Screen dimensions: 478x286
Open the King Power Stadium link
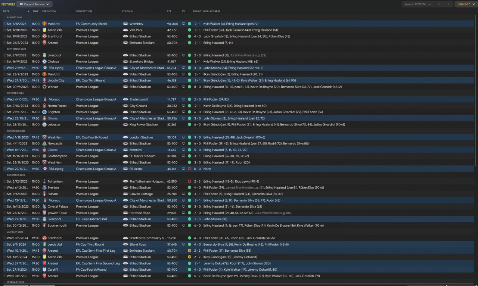(144, 125)
